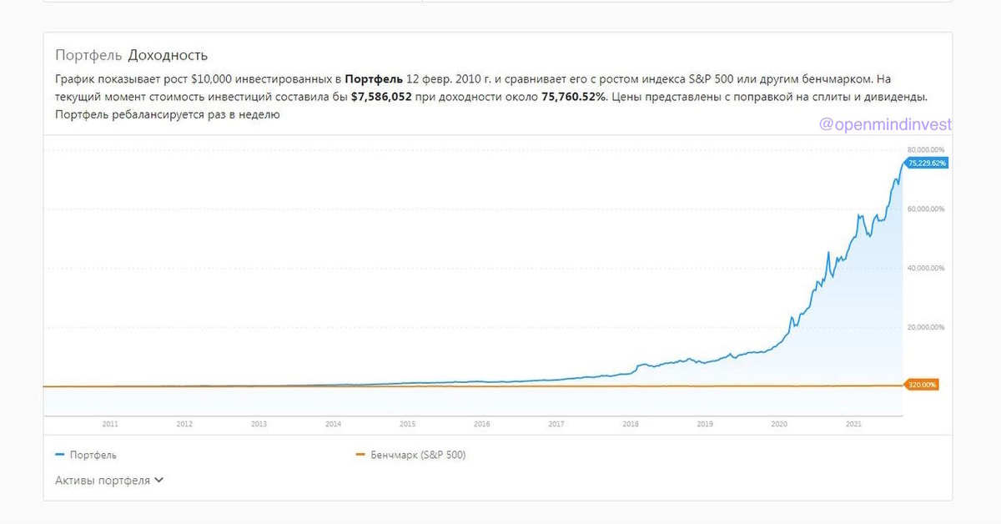Choose 2020 on the chart's year axis
The width and height of the screenshot is (1001, 524).
pos(779,424)
